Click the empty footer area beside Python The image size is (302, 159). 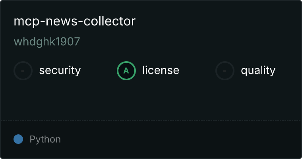pyautogui.click(x=181, y=140)
